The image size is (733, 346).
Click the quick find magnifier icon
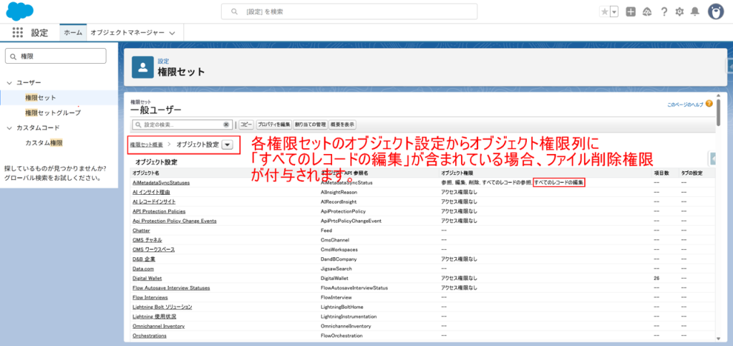13,56
